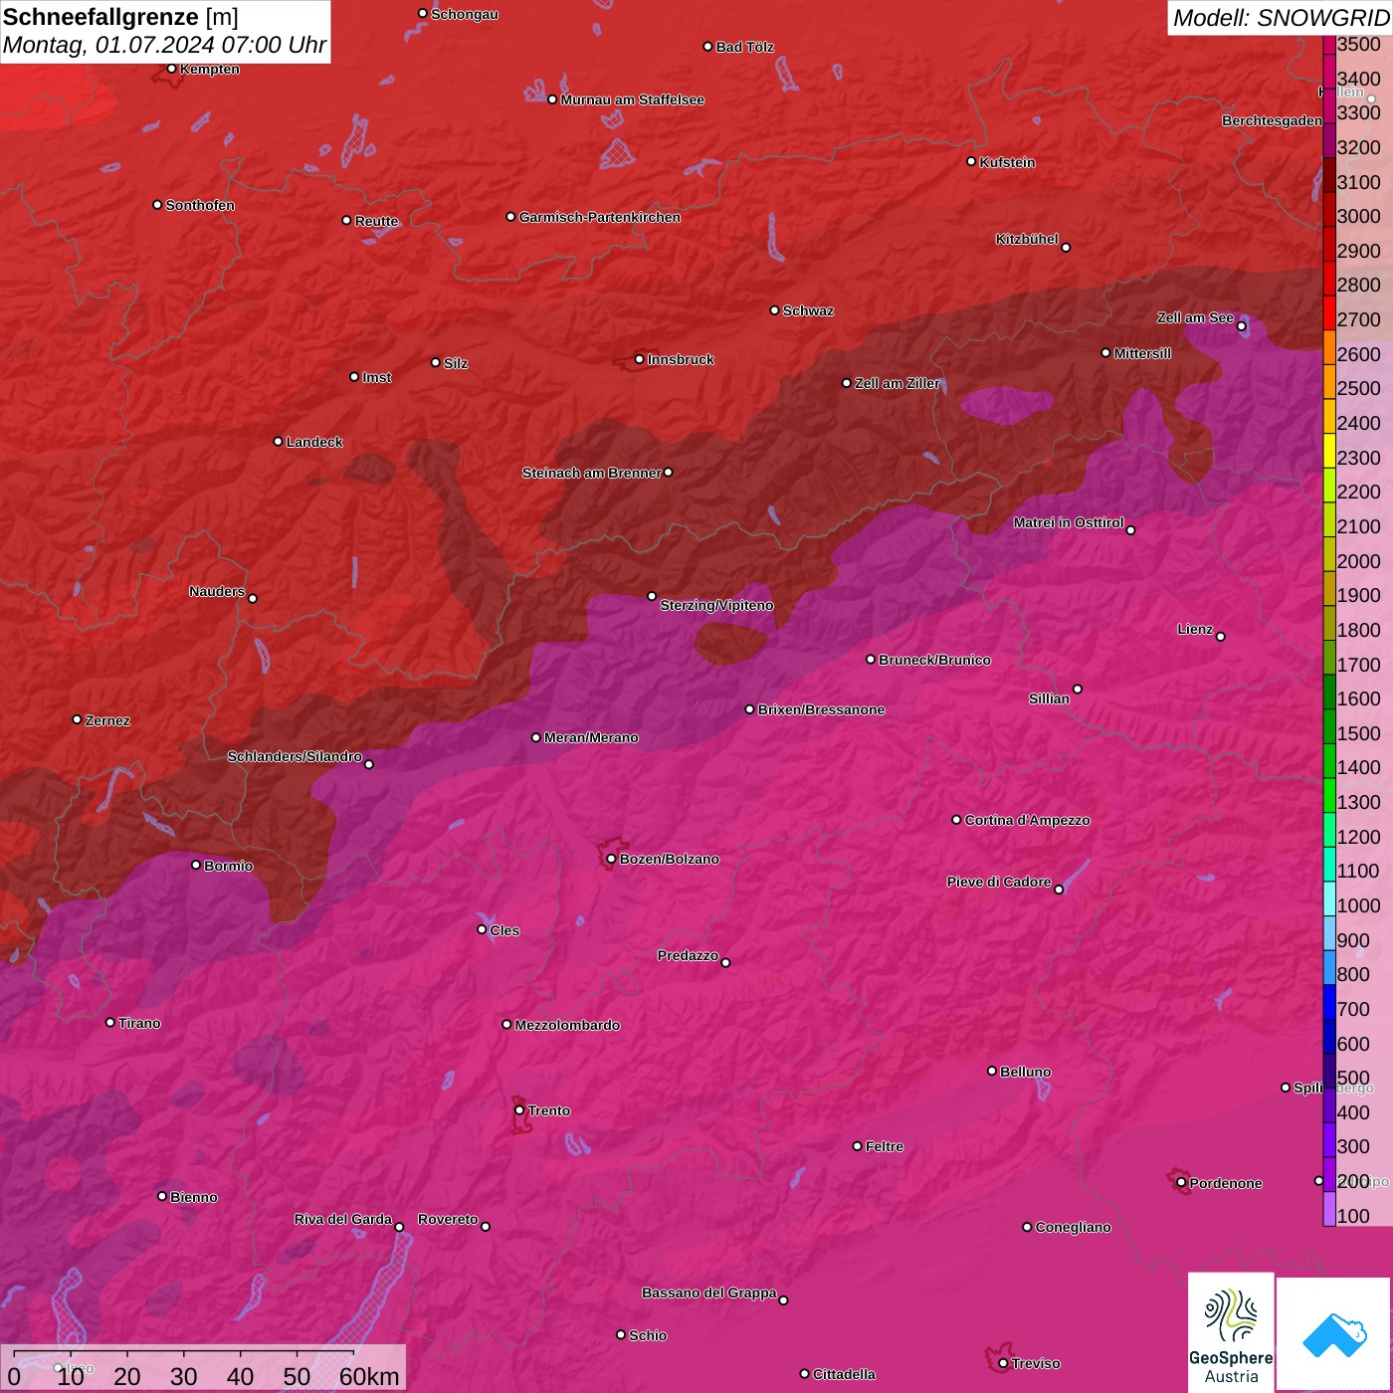Click the Trento city marker dot

[519, 1110]
